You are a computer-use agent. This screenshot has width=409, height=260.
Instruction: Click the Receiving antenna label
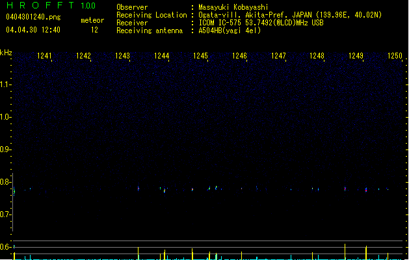click(x=150, y=31)
